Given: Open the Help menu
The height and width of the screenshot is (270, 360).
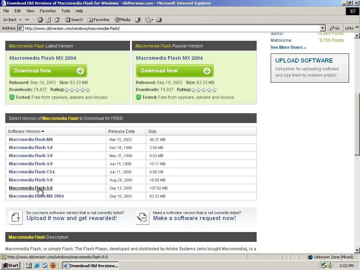Looking at the screenshot, I should [x=79, y=11].
